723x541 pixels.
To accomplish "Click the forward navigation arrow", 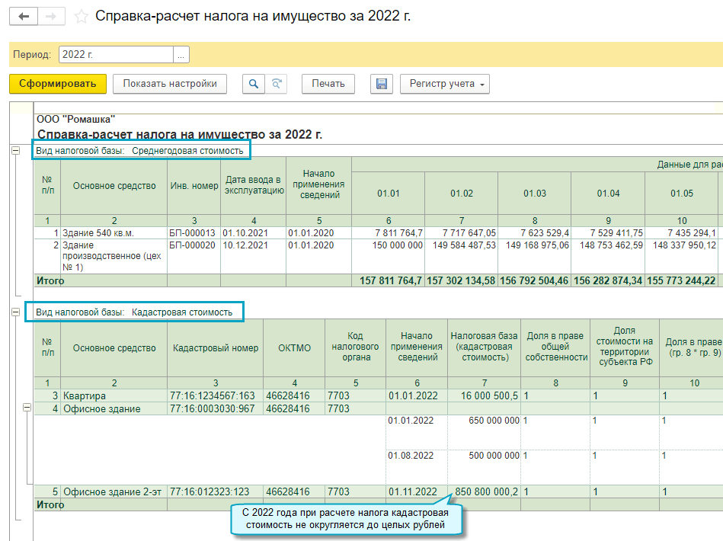I will coord(51,16).
